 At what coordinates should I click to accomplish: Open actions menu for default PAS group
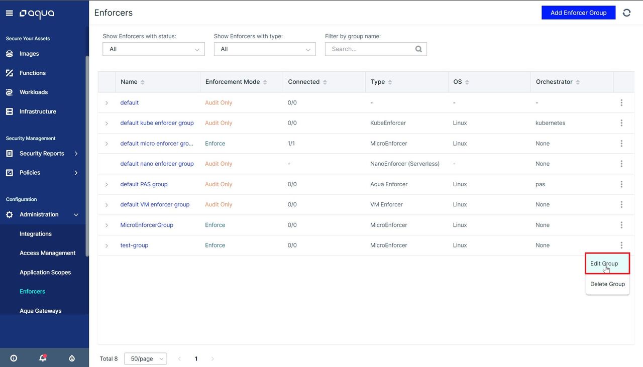[621, 184]
